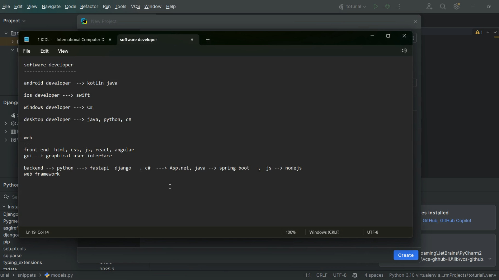Open PyCharm search everywhere magnifier
The image size is (499, 280).
coord(443,7)
